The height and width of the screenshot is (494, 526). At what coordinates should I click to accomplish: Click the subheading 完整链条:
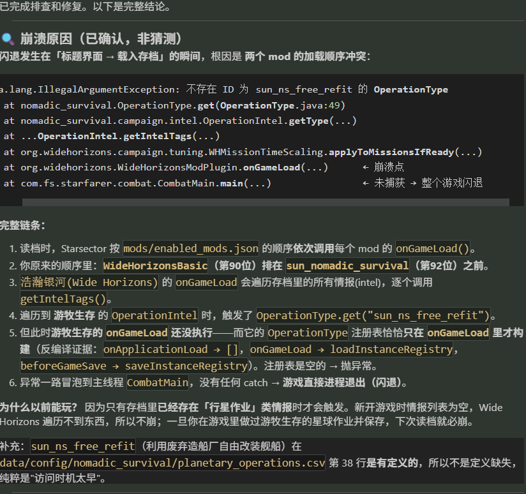pyautogui.click(x=22, y=225)
